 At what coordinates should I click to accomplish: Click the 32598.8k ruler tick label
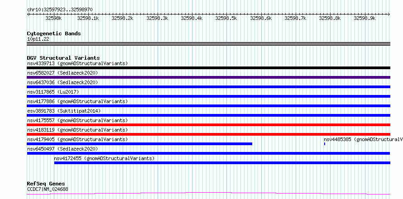330,18
